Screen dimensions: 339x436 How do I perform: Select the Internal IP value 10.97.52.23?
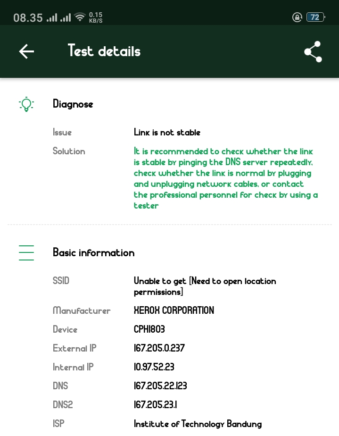[154, 367]
